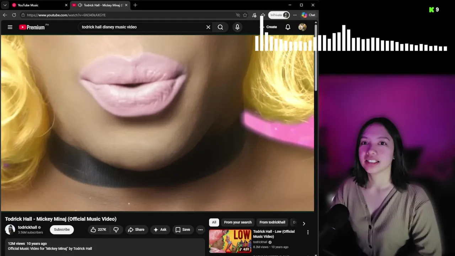Open the Ask AI button

[160, 230]
